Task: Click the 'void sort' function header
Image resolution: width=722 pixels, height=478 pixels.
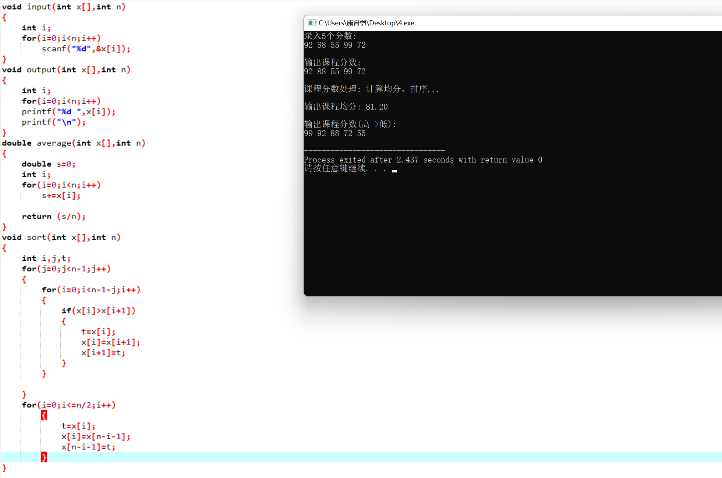Action: [x=61, y=238]
